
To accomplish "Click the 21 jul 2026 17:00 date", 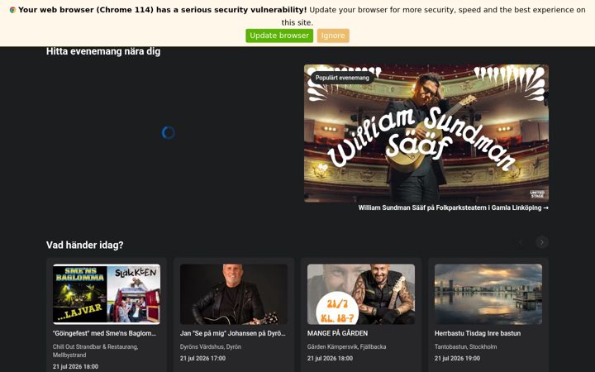I will click(202, 358).
